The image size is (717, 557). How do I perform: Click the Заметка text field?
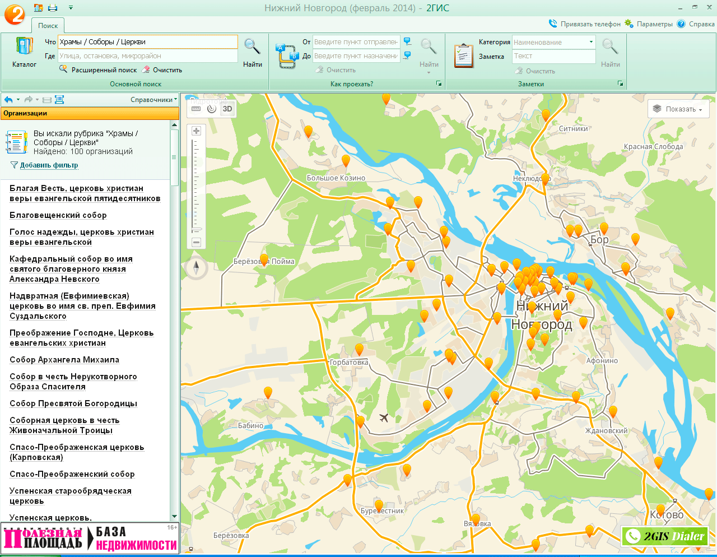click(554, 56)
